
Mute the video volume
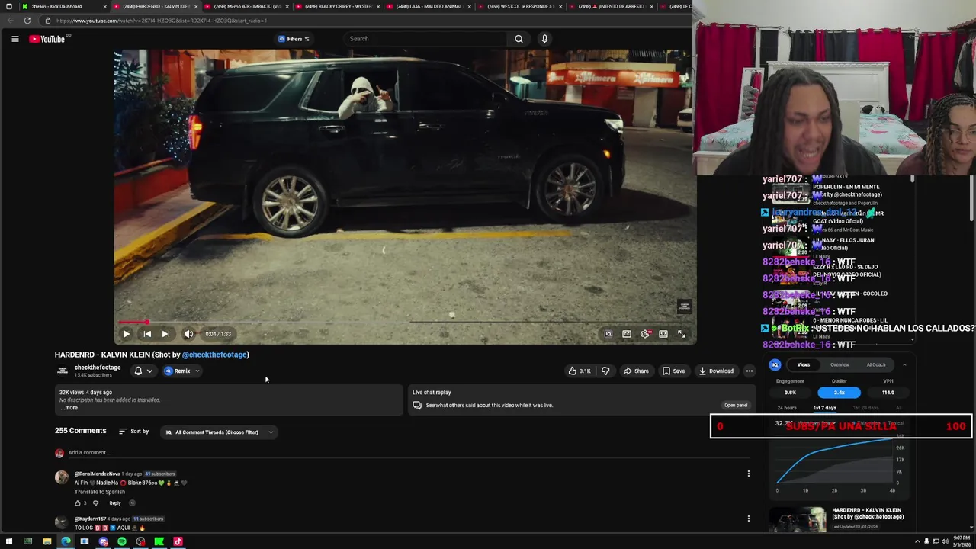(x=188, y=334)
